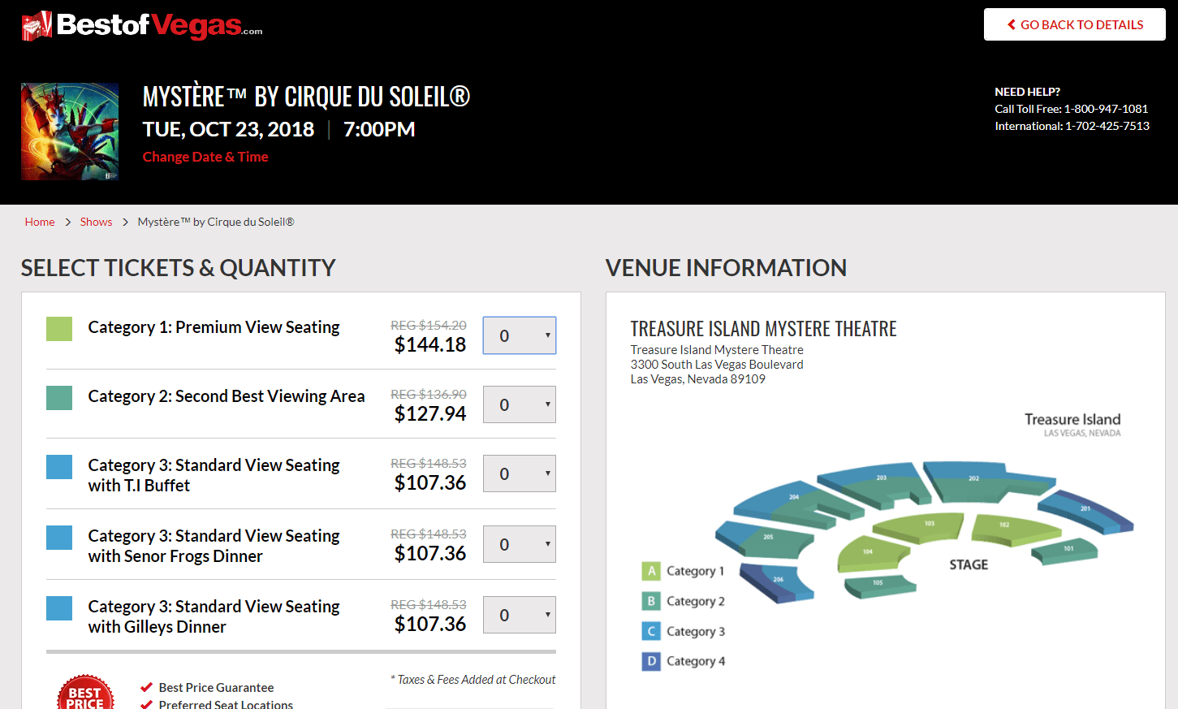This screenshot has width=1178, height=709.
Task: Click section 202 on the seating map
Action: 973,479
